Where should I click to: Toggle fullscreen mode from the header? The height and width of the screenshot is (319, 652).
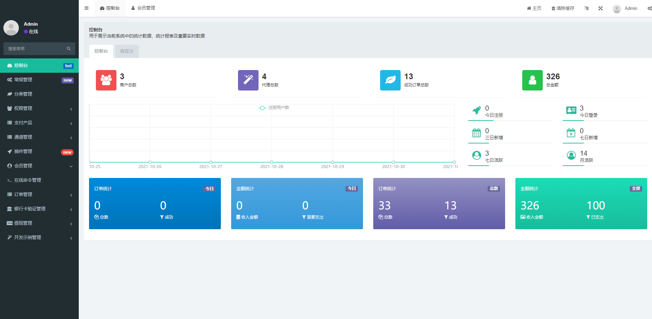600,8
